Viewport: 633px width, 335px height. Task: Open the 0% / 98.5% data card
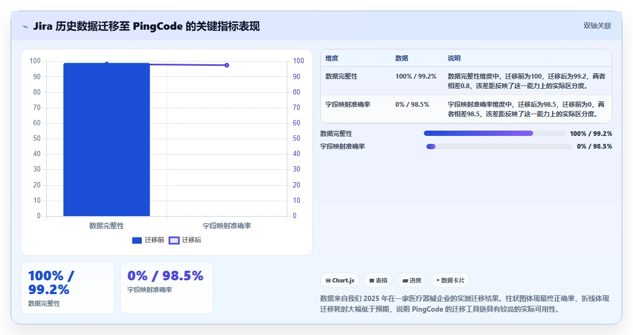coord(167,288)
